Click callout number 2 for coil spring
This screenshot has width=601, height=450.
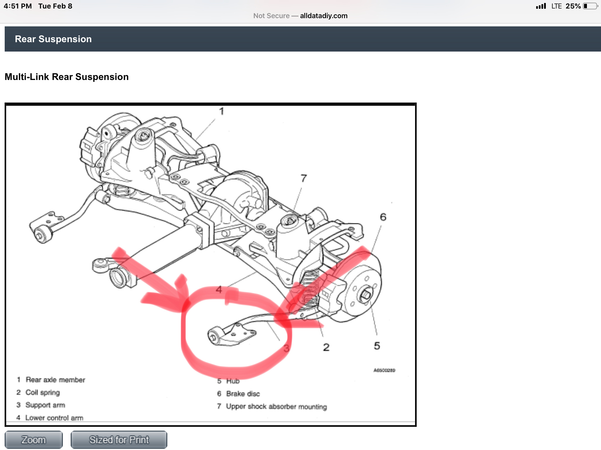coord(326,347)
